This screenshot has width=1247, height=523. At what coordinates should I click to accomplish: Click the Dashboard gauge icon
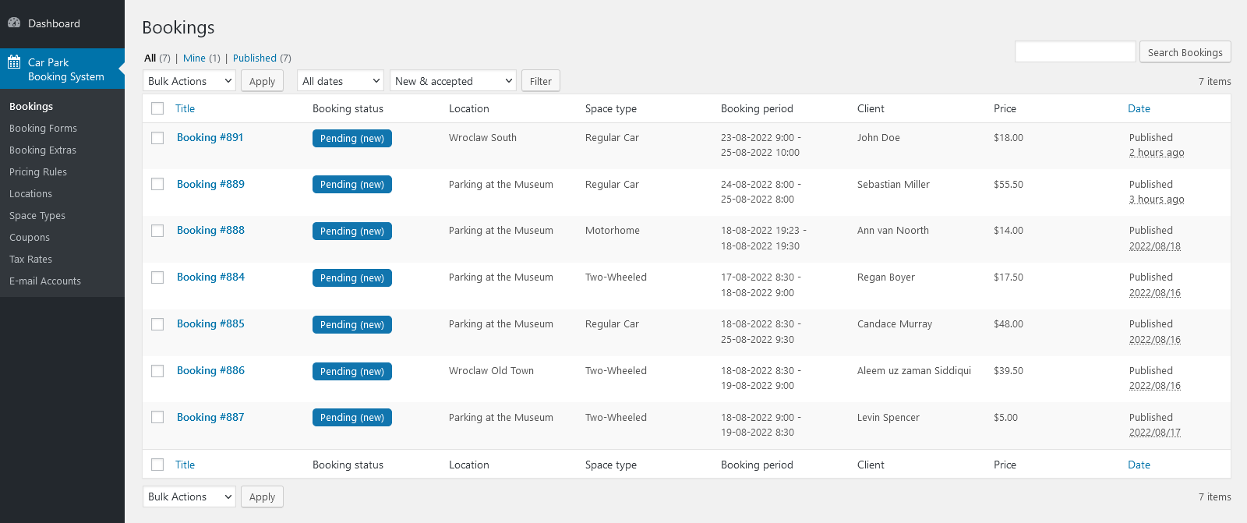pyautogui.click(x=14, y=23)
